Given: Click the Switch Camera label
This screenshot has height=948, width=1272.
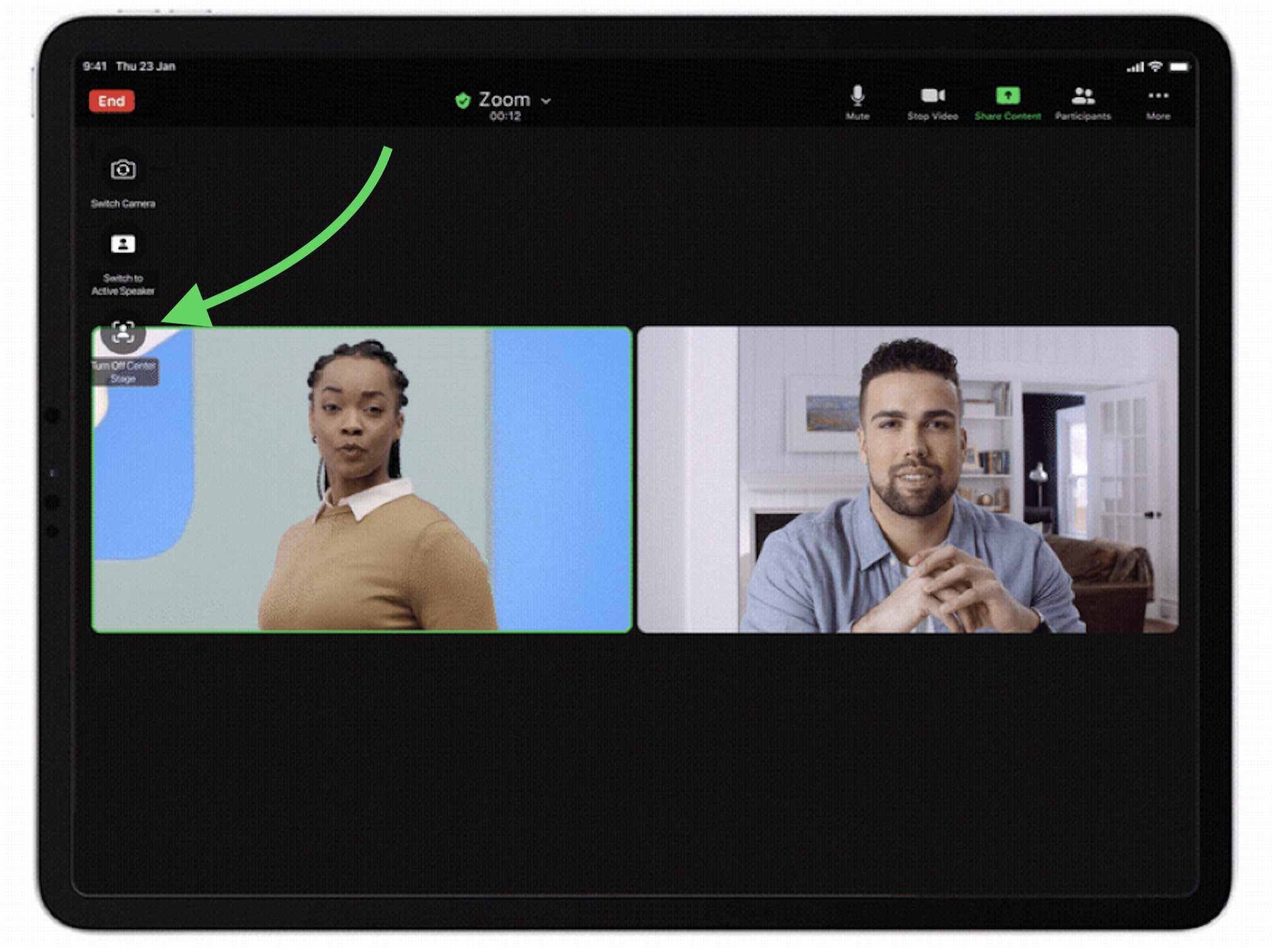Looking at the screenshot, I should [x=123, y=203].
